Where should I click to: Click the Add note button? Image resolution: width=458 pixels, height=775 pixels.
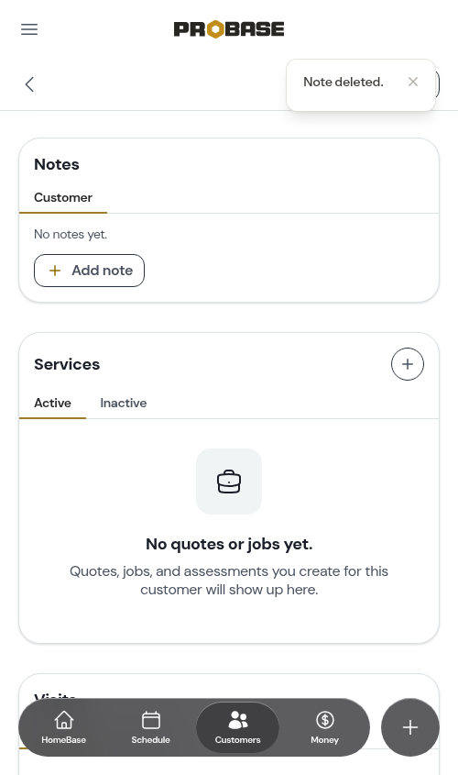90,271
